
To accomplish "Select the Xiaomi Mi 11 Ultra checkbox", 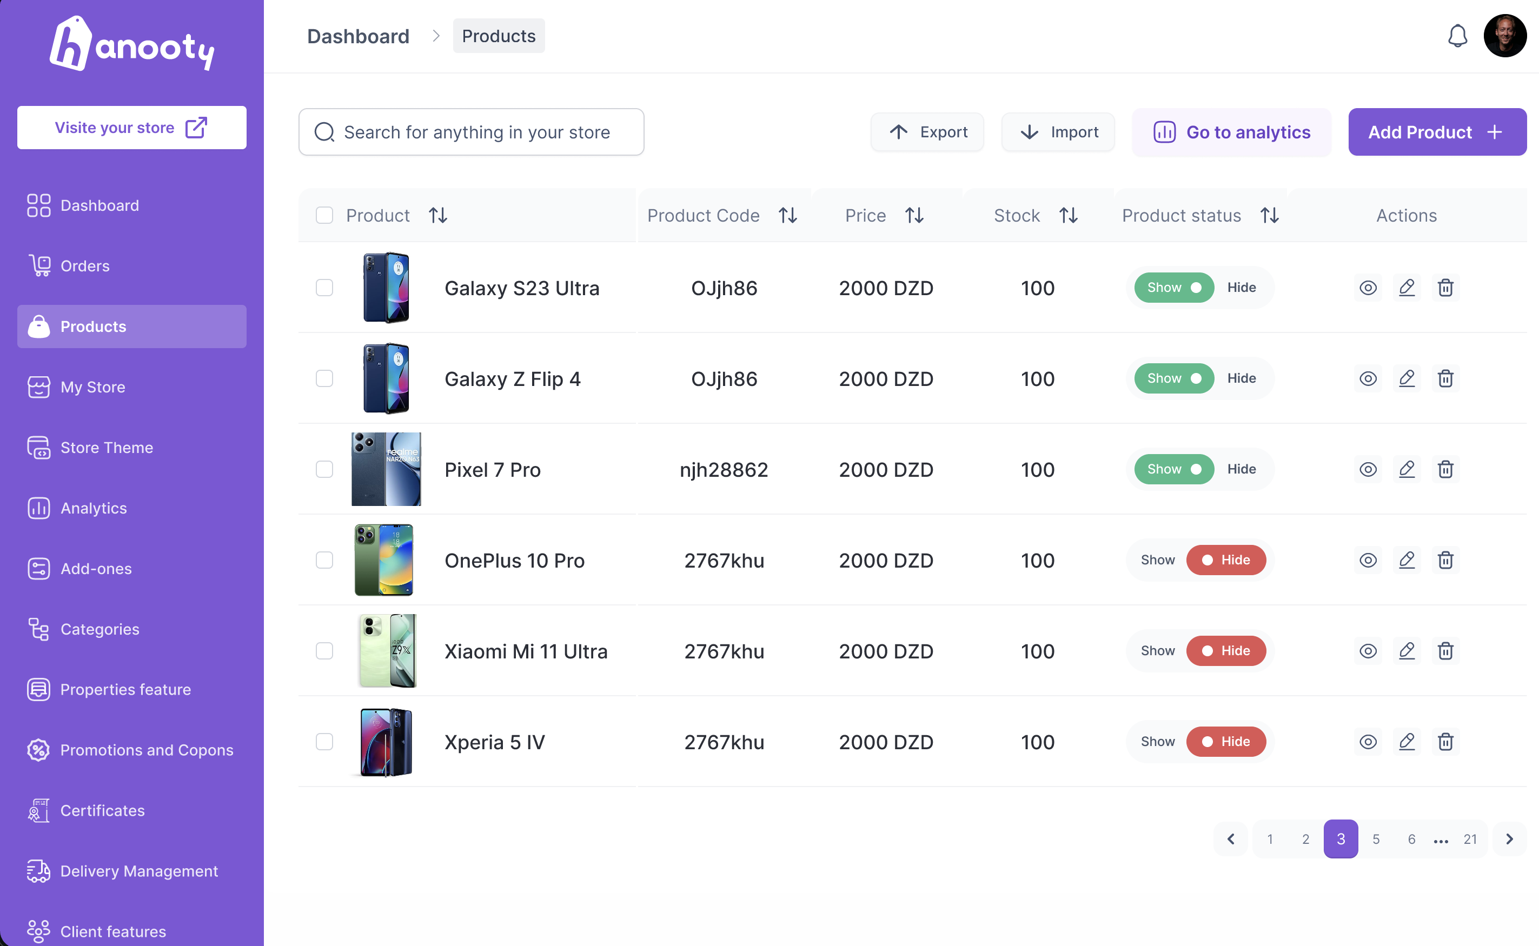I will (324, 651).
